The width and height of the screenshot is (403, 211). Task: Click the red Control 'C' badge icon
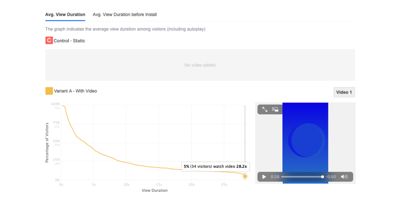coord(49,41)
